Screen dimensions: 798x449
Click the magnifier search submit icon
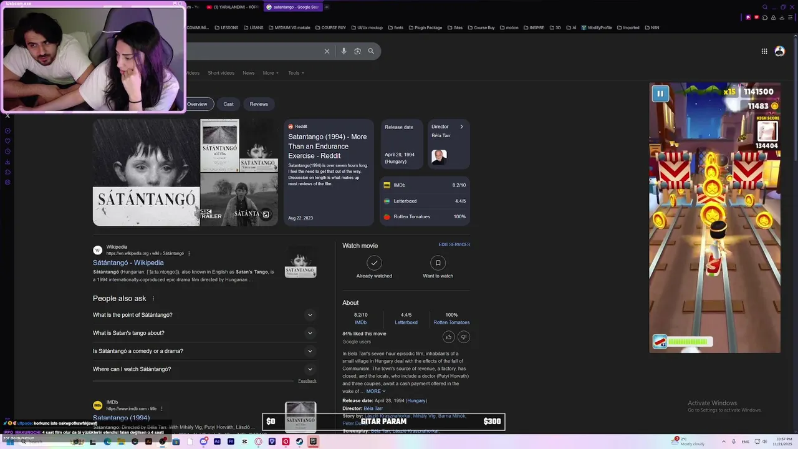point(371,51)
